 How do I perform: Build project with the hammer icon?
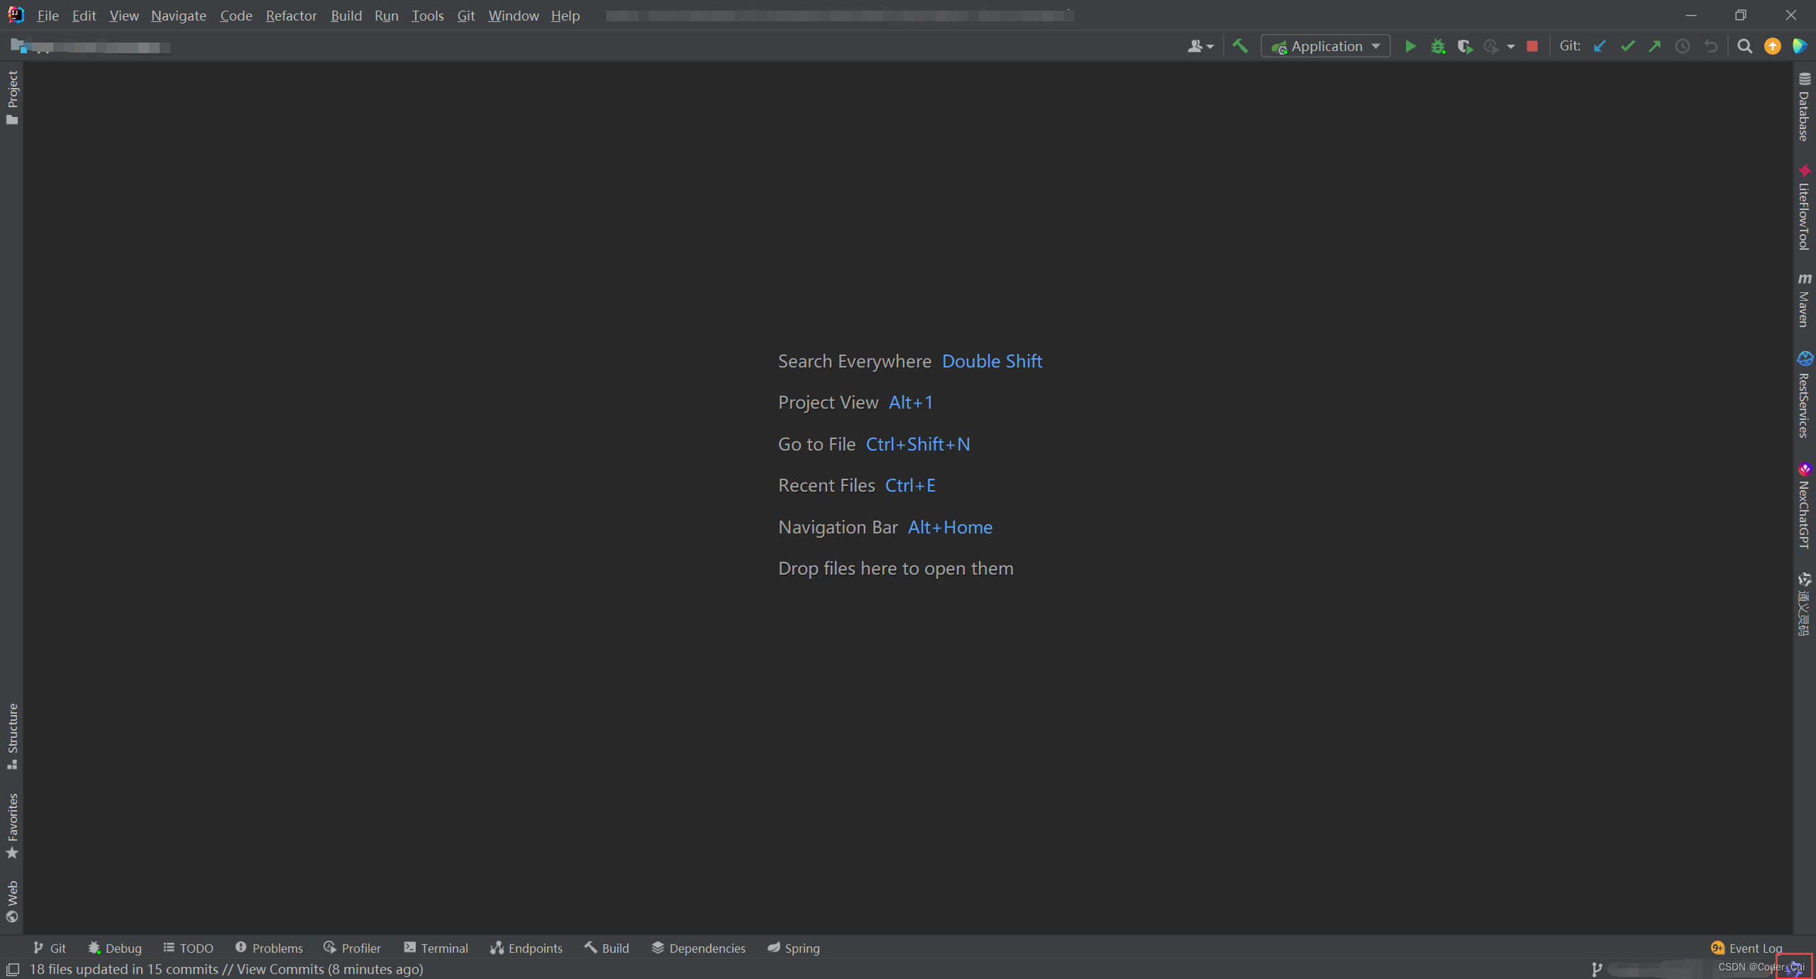[1240, 47]
